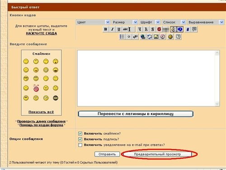
Task: Open the 'Список' dropdown
Action: point(174,22)
